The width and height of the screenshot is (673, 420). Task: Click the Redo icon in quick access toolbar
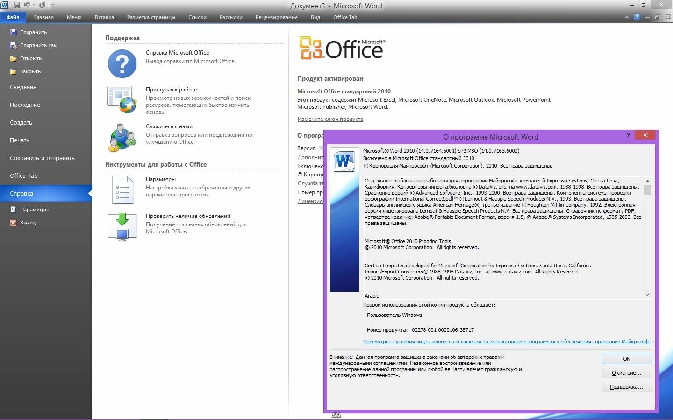click(42, 5)
